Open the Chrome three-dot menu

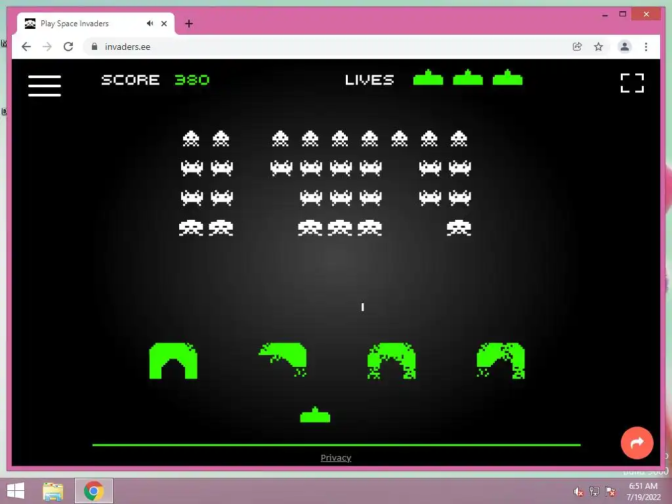[646, 47]
